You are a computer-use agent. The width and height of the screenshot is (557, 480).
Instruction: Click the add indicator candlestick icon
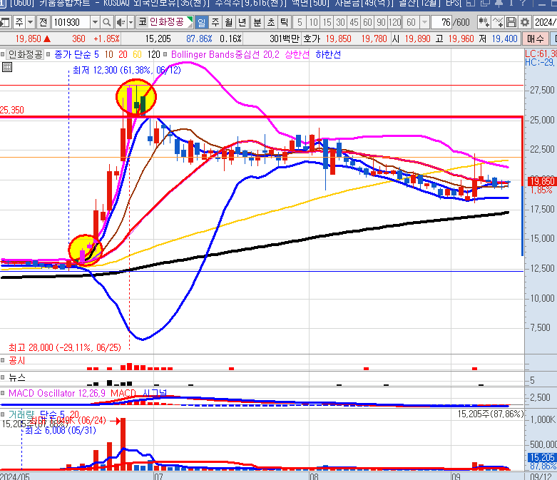(x=484, y=22)
